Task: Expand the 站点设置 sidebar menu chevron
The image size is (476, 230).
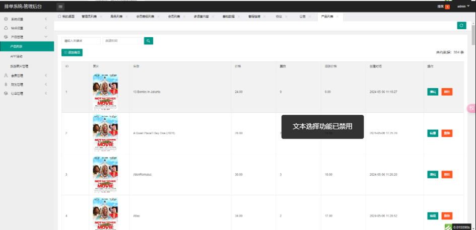Action: 46,28
